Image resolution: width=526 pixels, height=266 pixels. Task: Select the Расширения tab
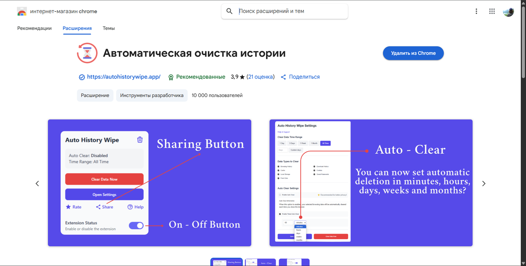click(77, 28)
